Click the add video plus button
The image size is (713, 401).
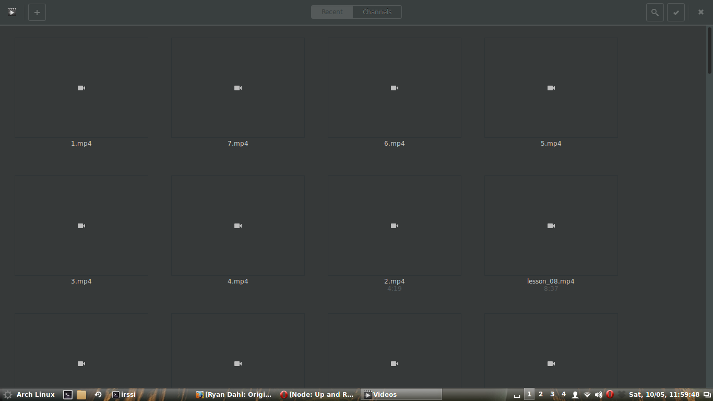[x=37, y=13]
